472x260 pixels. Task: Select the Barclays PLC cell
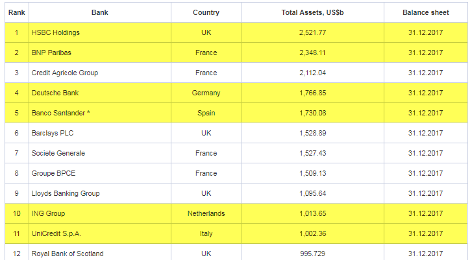coord(53,133)
